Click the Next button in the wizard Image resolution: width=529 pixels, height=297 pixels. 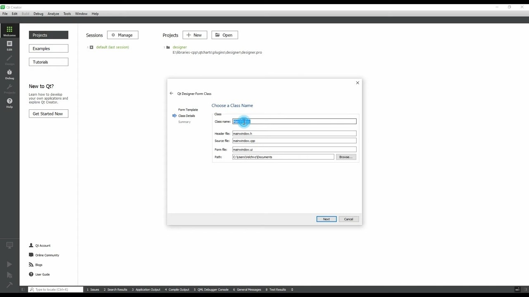[326, 219]
